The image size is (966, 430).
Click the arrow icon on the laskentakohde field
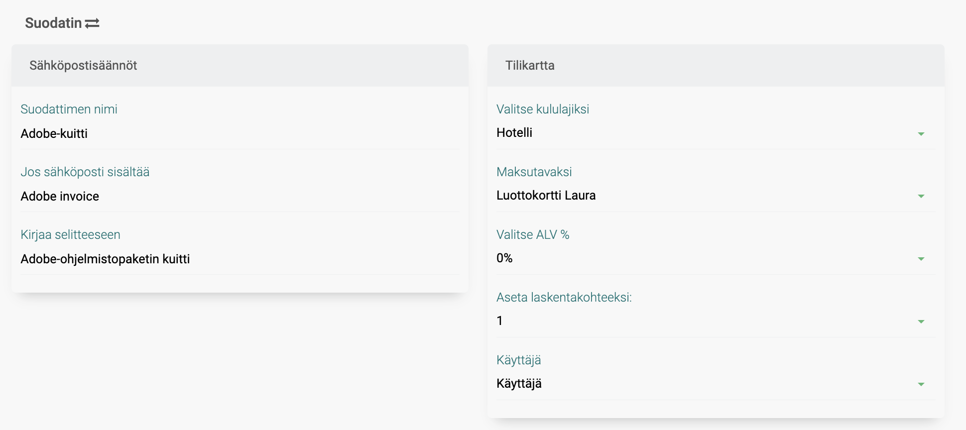click(921, 322)
